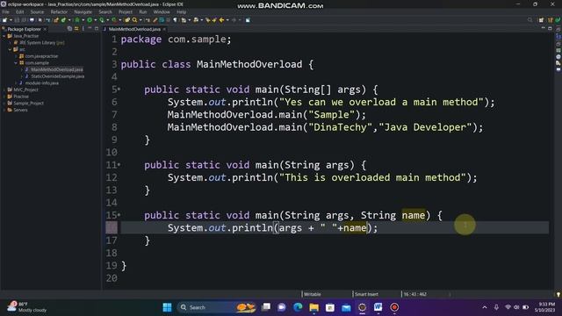Collapse the com.sample package node

pos(16,62)
